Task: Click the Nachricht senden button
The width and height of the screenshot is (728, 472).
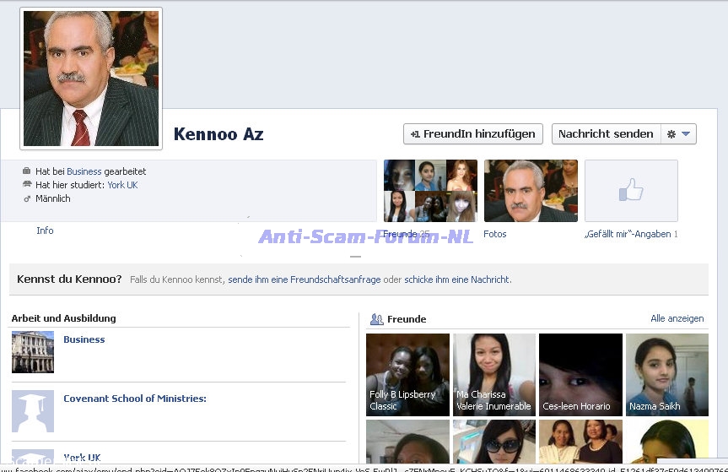Action: (605, 133)
